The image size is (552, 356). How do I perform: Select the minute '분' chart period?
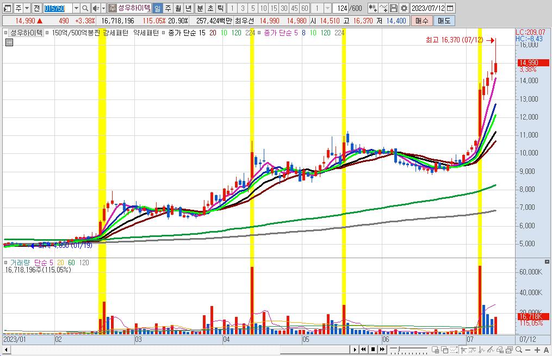[x=200, y=8]
